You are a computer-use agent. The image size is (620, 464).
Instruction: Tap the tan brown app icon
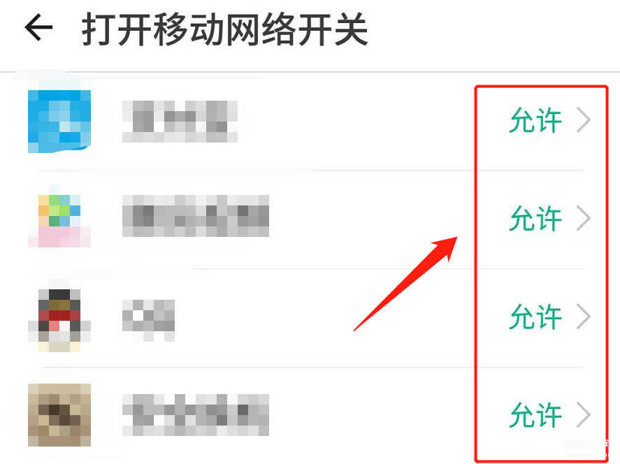tap(59, 415)
